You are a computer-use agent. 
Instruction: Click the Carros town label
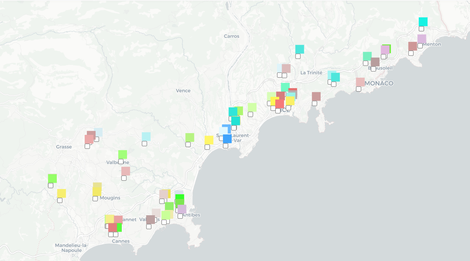coord(231,36)
